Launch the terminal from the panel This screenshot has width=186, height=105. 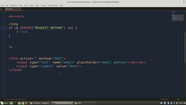point(15,103)
